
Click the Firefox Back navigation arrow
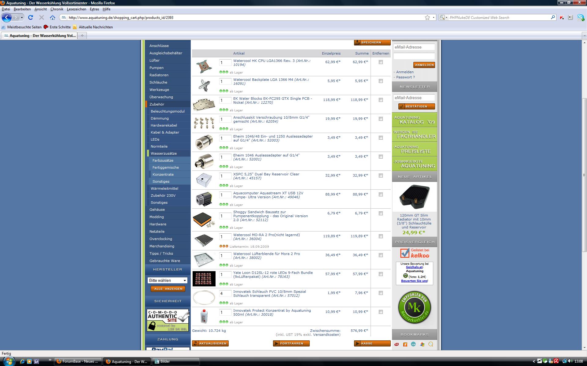click(x=7, y=17)
